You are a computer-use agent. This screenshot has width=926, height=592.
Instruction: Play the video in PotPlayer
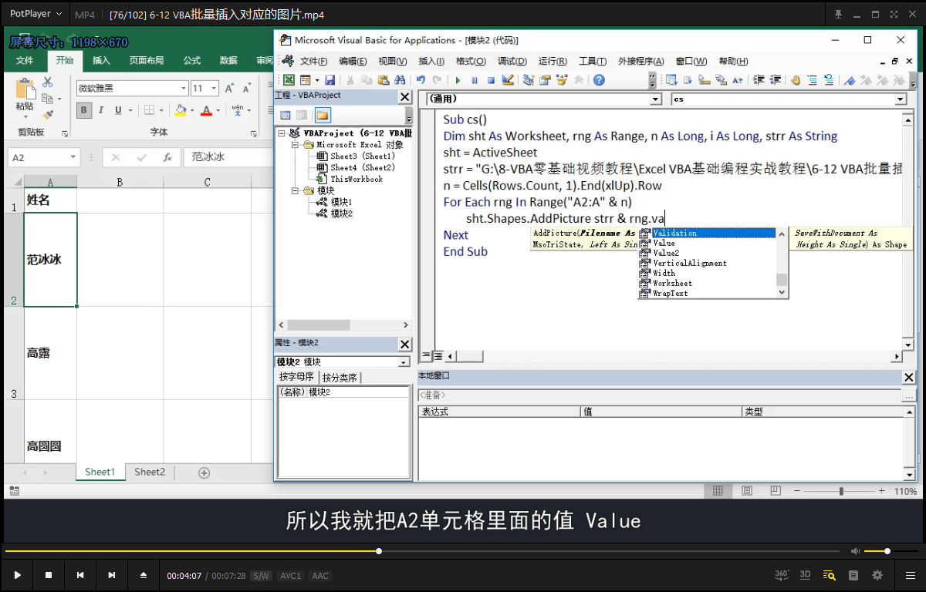click(17, 575)
